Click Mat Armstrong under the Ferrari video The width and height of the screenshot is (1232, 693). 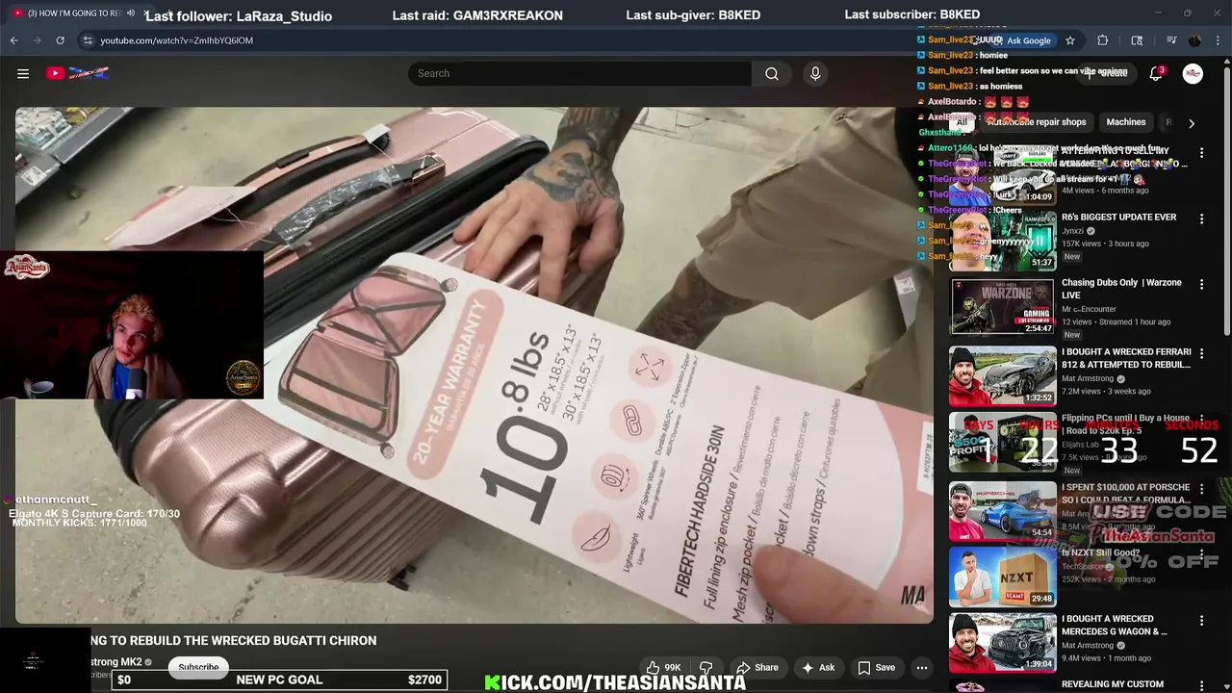1088,379
